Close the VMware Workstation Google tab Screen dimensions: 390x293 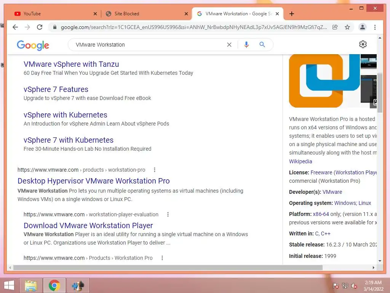[x=277, y=14]
